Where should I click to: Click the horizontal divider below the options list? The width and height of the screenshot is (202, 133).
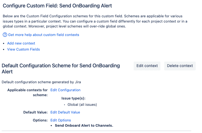point(96,131)
